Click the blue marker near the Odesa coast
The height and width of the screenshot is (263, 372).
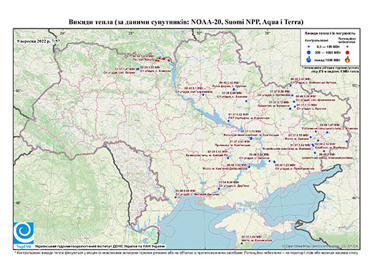176,197
